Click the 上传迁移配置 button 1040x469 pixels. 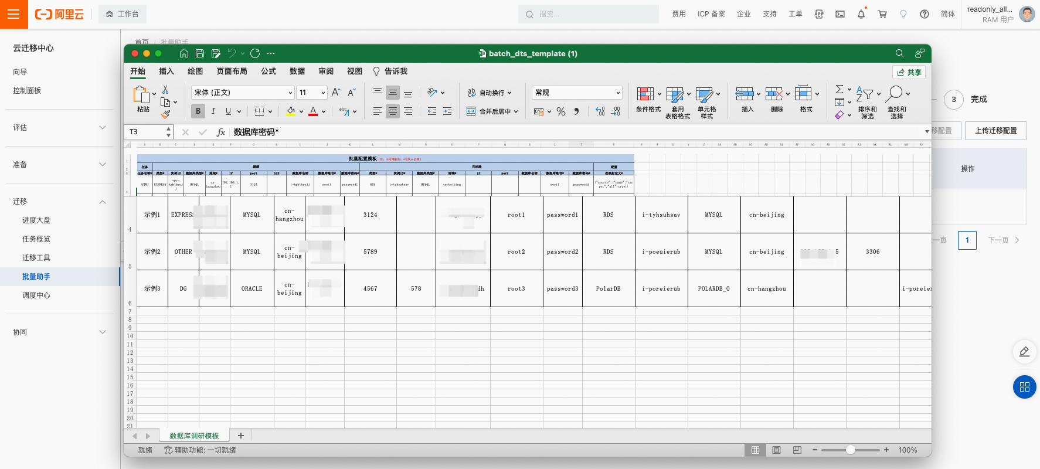tap(995, 131)
